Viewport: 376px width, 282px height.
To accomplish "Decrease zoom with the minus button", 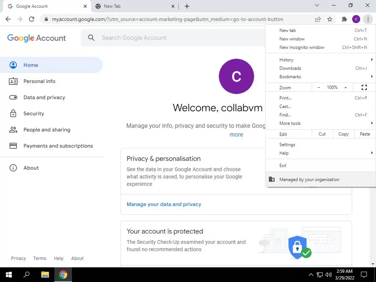I will pyautogui.click(x=319, y=87).
